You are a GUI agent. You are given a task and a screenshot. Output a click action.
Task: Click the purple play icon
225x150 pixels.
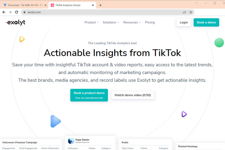(x=184, y=114)
